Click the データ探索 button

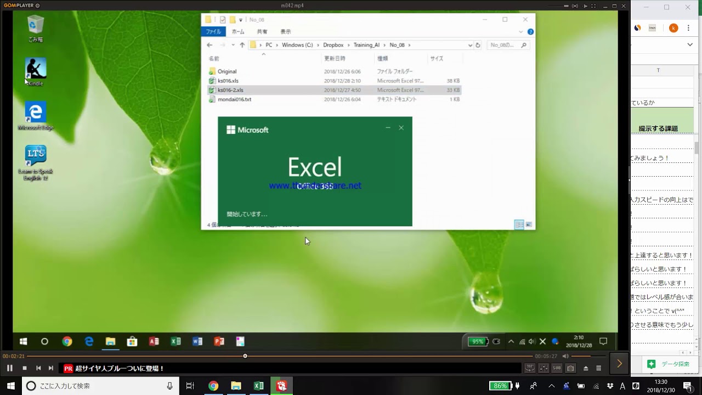pos(668,364)
